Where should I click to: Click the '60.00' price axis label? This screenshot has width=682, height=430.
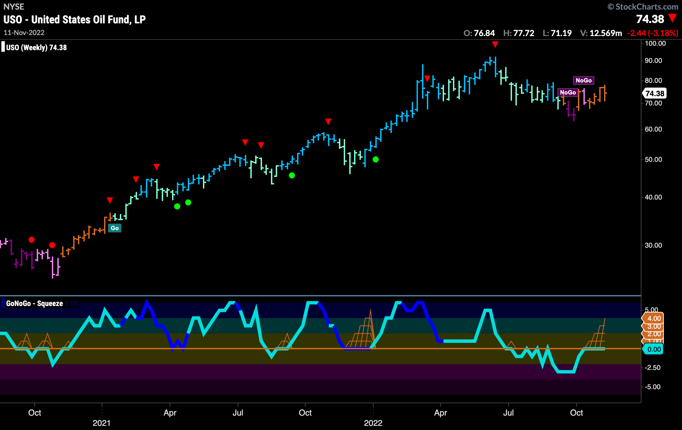coord(653,129)
